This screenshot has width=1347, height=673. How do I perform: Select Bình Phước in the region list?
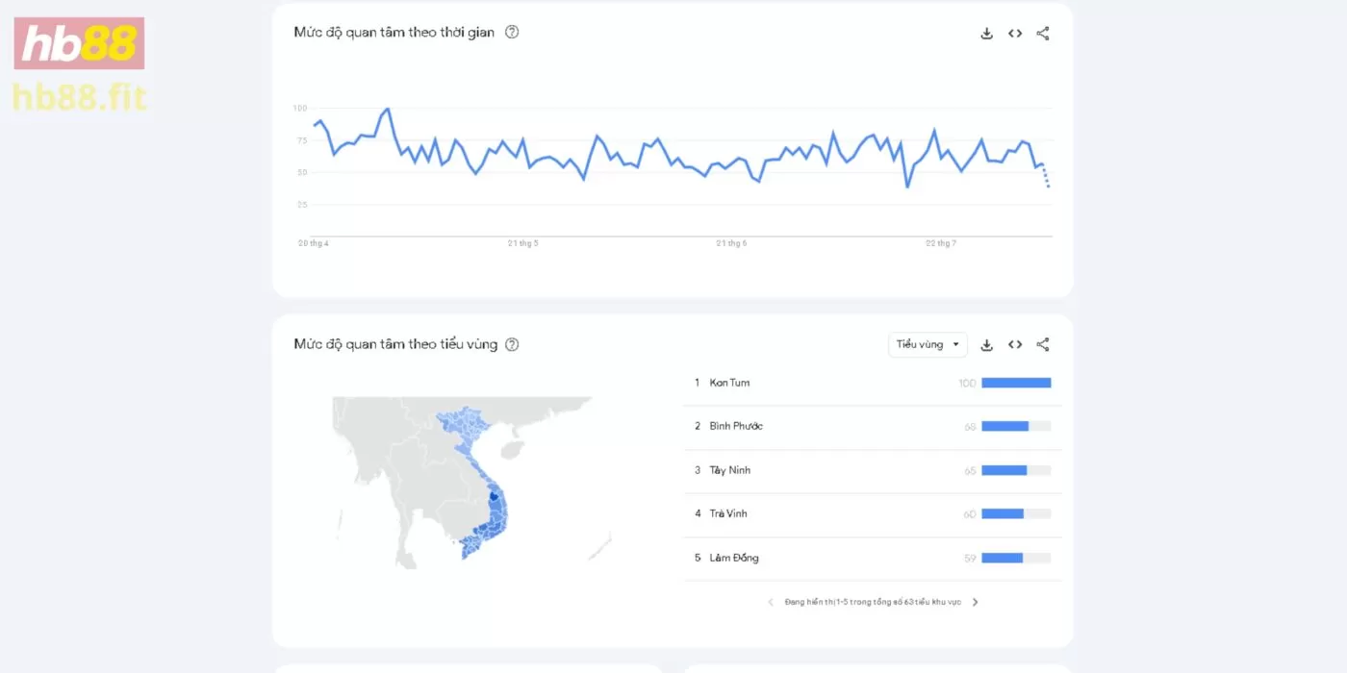736,426
